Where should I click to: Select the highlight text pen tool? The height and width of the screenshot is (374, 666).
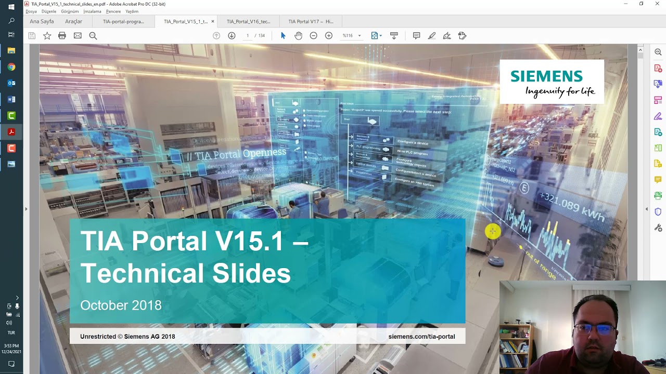pos(432,36)
